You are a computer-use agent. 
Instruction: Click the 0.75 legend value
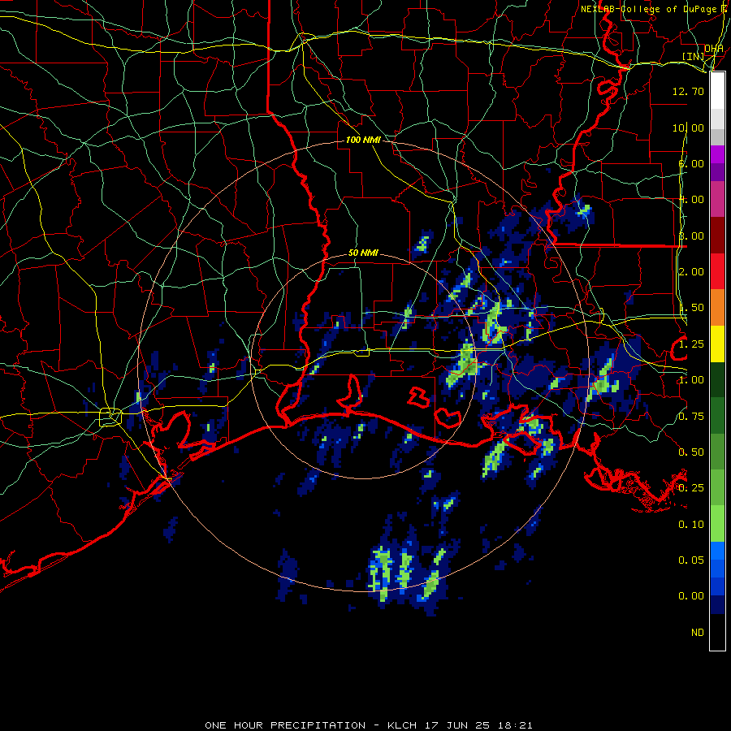(691, 417)
